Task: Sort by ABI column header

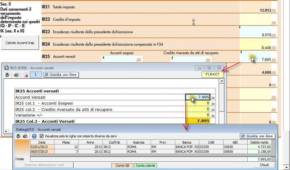Action: (235, 142)
